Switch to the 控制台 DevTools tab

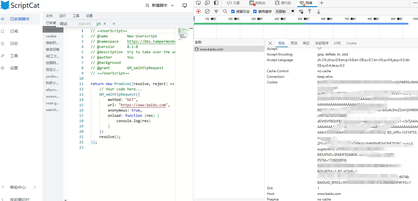point(257,3)
